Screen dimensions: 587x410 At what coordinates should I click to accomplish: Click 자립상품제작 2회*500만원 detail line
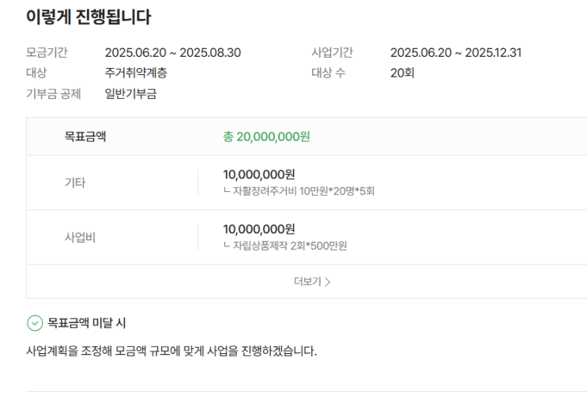pyautogui.click(x=285, y=246)
